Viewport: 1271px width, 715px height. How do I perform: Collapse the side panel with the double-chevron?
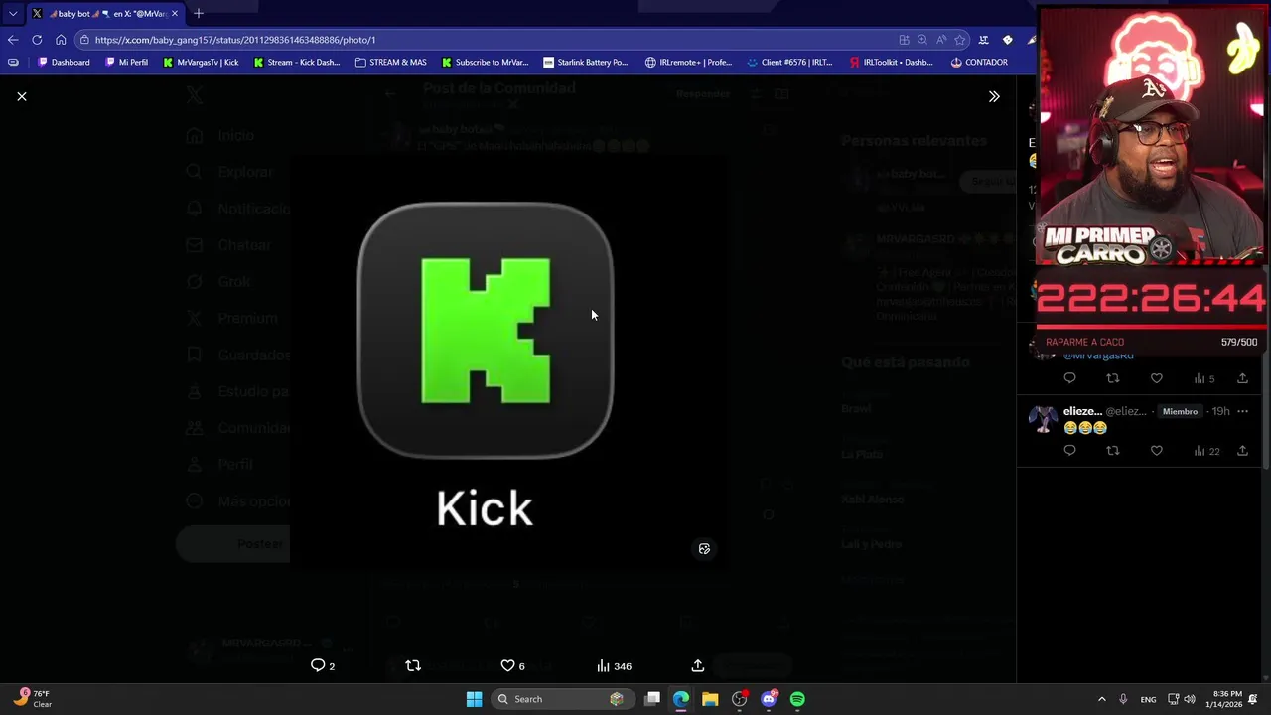pyautogui.click(x=994, y=96)
